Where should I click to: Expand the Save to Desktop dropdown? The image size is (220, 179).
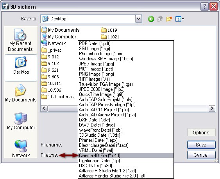pos(138,19)
